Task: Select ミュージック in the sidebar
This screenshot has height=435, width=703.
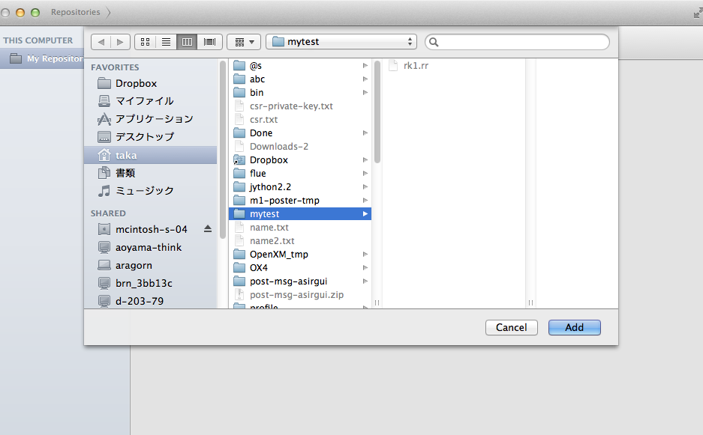Action: pyautogui.click(x=150, y=191)
